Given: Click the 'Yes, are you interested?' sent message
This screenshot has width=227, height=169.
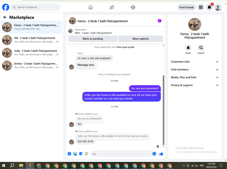Looking at the screenshot, I should point(145,89).
